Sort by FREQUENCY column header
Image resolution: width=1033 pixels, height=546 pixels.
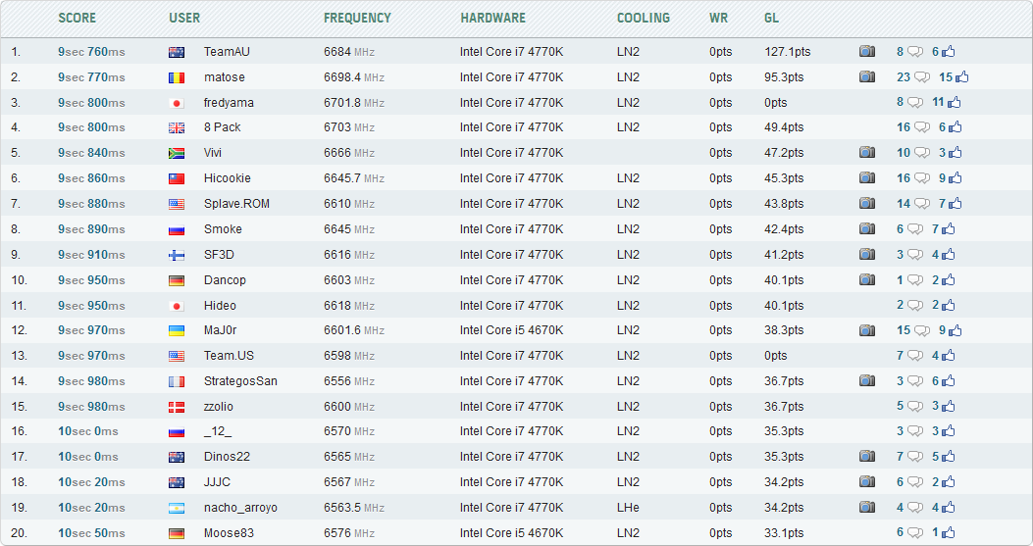(357, 19)
